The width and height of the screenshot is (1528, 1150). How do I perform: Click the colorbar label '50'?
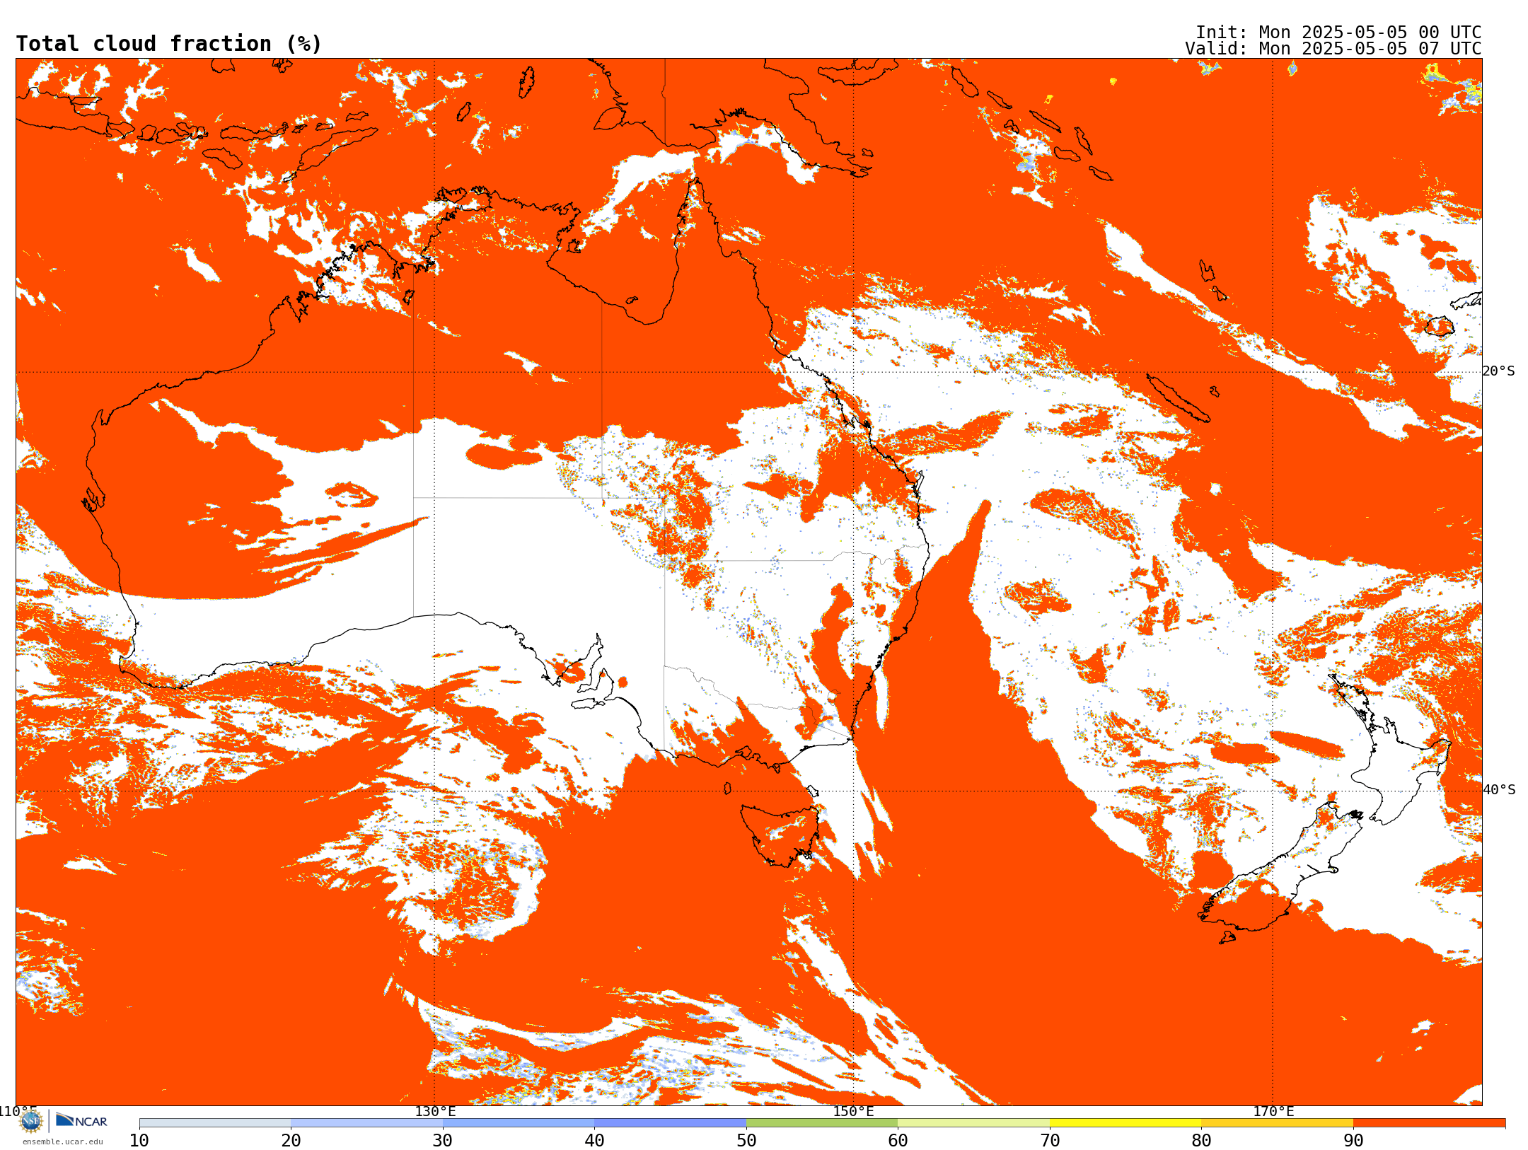pos(746,1140)
